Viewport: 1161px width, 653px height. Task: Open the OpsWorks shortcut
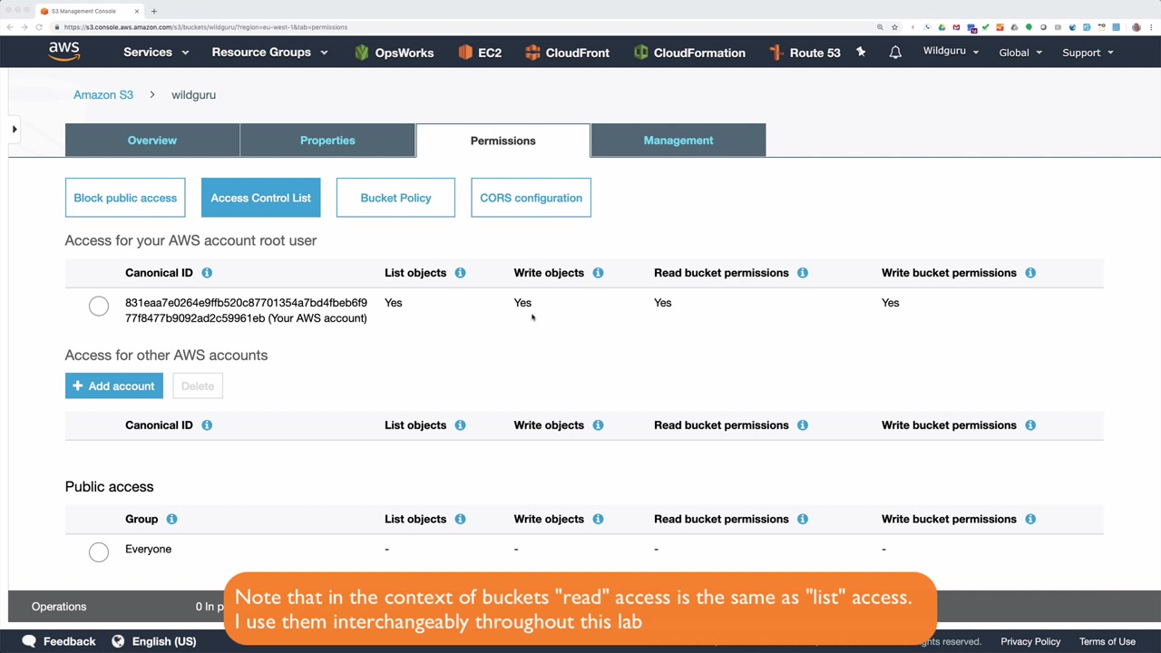pyautogui.click(x=394, y=53)
